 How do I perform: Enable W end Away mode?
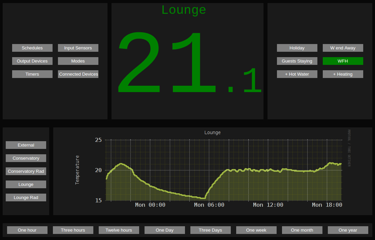[x=343, y=48]
